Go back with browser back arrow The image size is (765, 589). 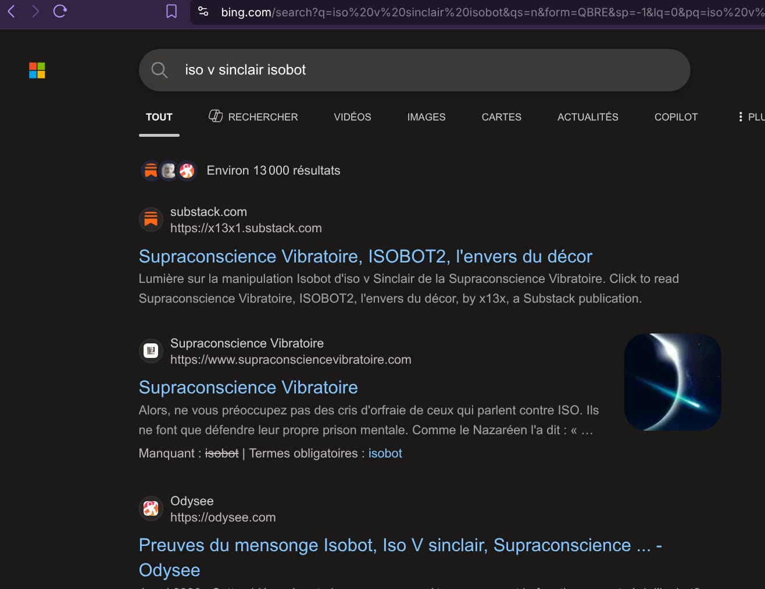(11, 11)
